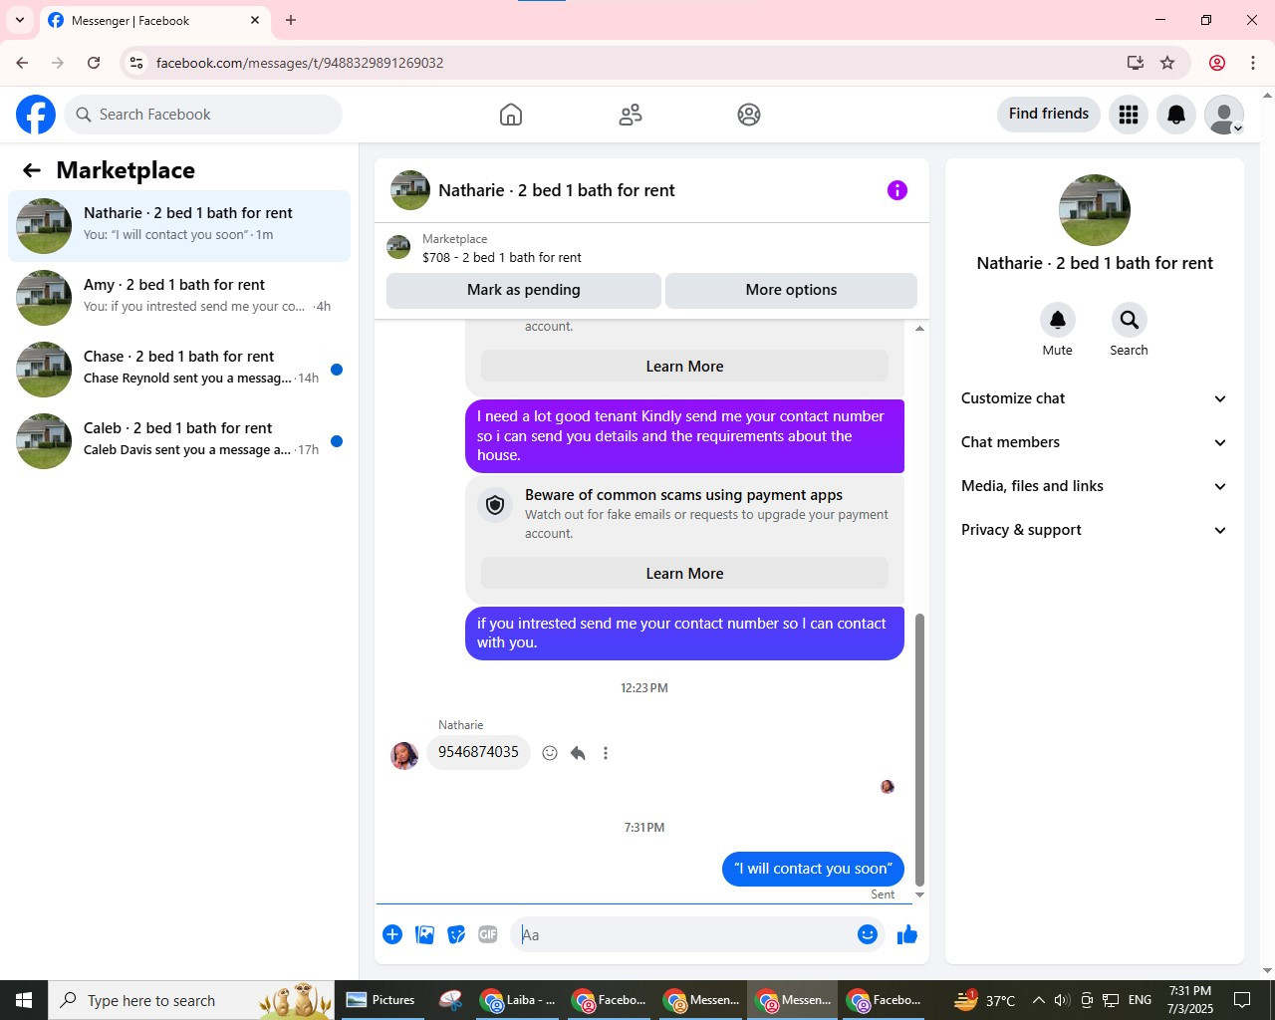Viewport: 1275px width, 1020px height.
Task: Open emoji picker in message box
Action: point(868,934)
